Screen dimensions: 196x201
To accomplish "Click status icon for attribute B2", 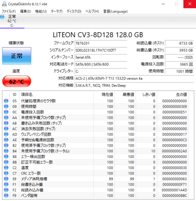I will point(6,145).
